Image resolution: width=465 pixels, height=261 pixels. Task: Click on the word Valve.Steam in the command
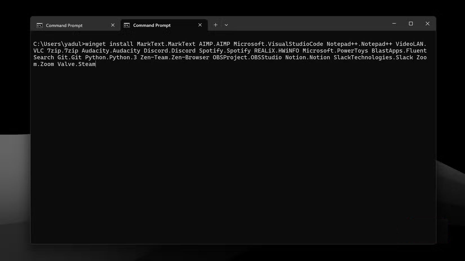pos(77,64)
